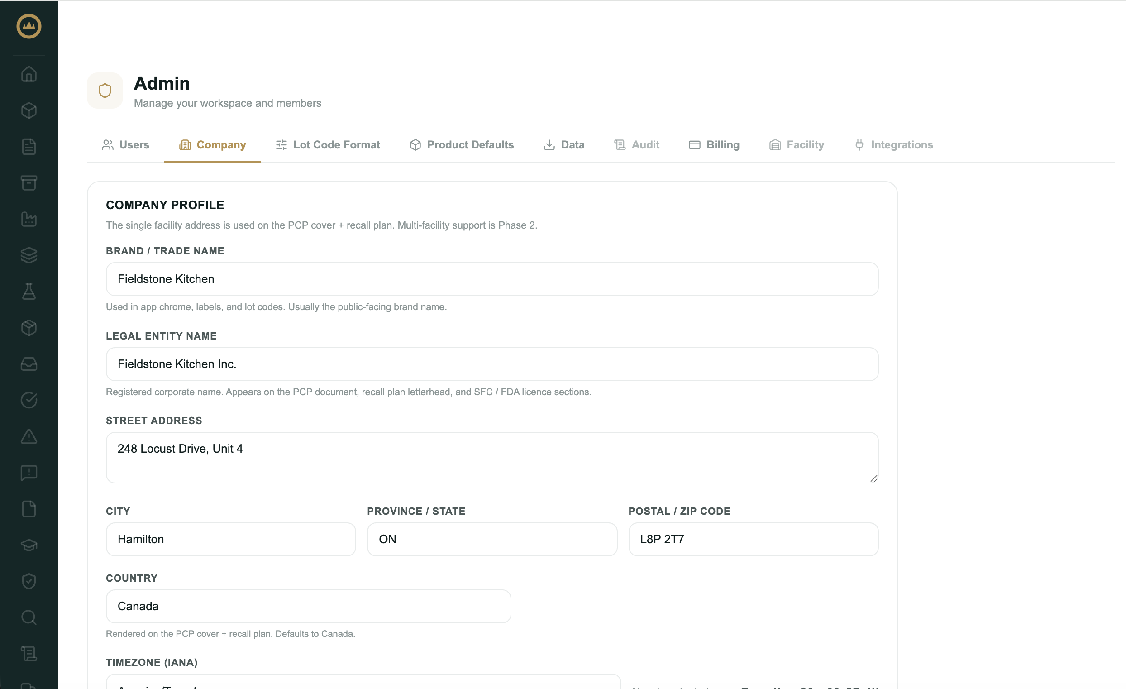Open the package icon beneath the flask
Image resolution: width=1126 pixels, height=689 pixels.
click(29, 328)
